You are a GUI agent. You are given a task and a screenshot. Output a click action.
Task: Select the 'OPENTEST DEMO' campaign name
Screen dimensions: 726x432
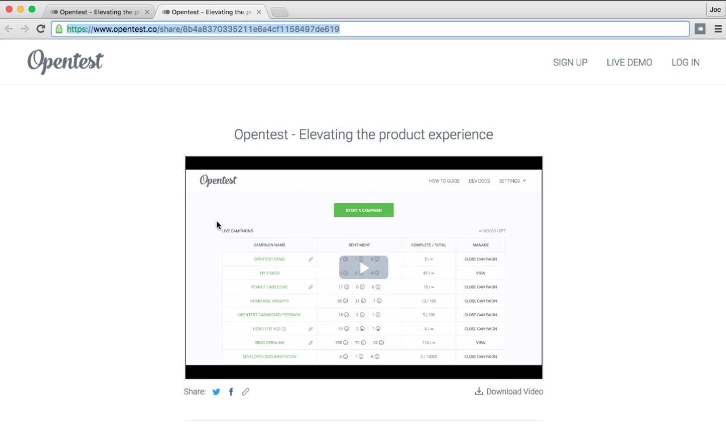pos(270,259)
